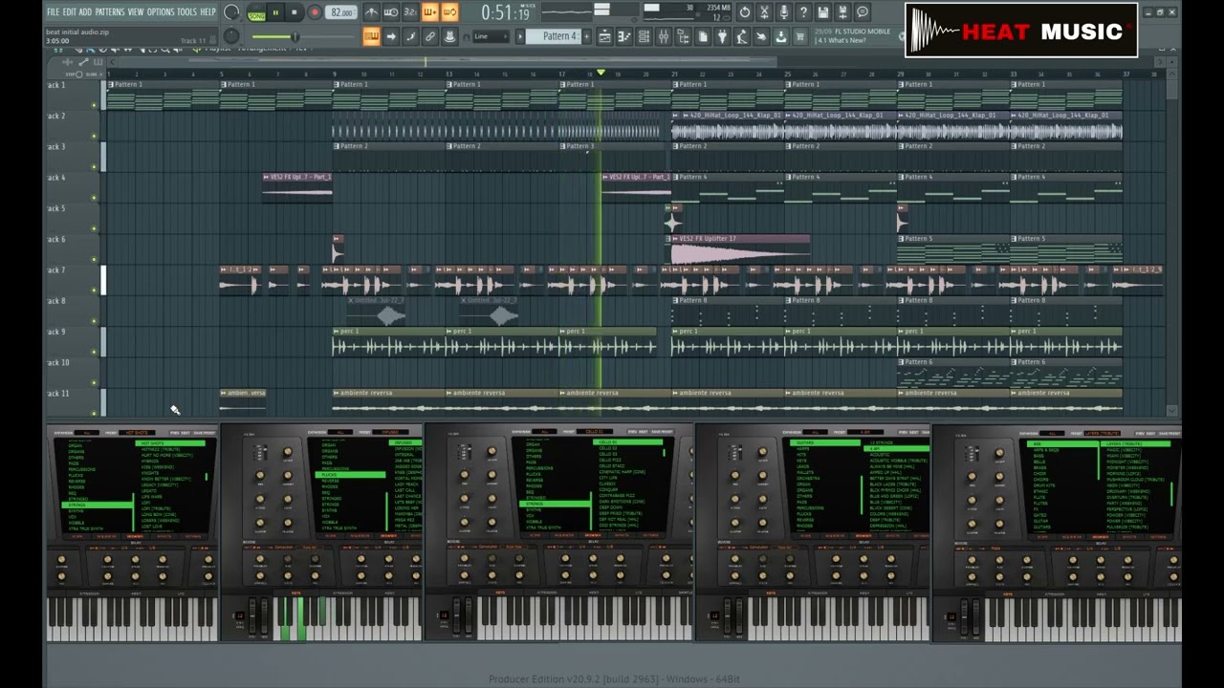The image size is (1224, 688).
Task: Click the arrow left of Pattern 4
Action: pos(520,36)
